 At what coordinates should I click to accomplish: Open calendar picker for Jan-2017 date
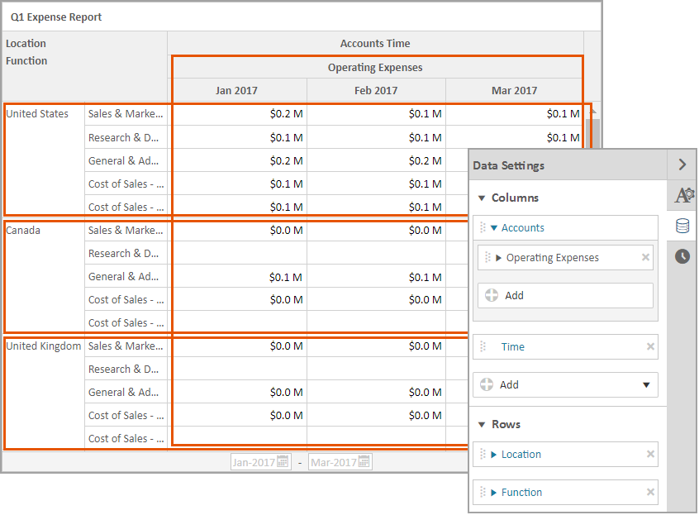pyautogui.click(x=283, y=461)
